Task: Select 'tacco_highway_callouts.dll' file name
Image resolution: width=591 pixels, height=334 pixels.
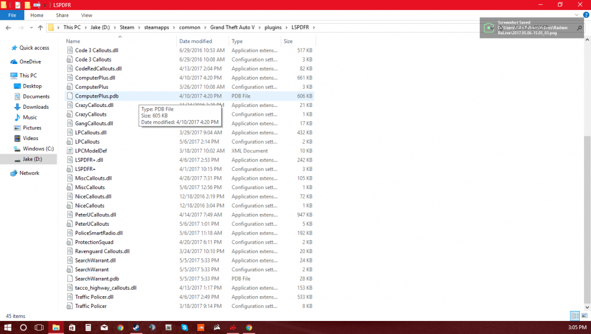Action: point(106,288)
